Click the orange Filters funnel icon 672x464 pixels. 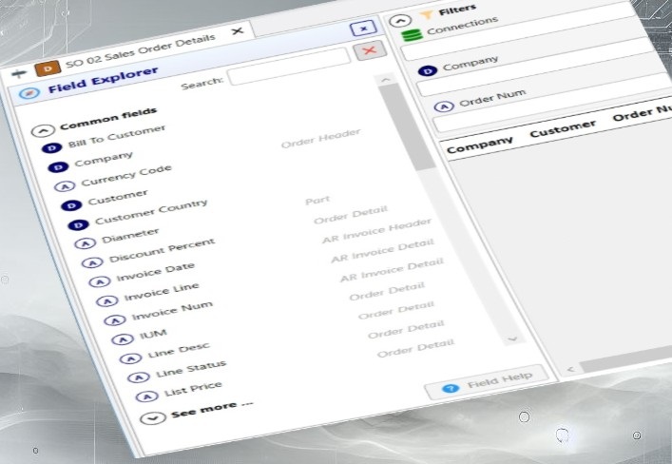click(426, 15)
